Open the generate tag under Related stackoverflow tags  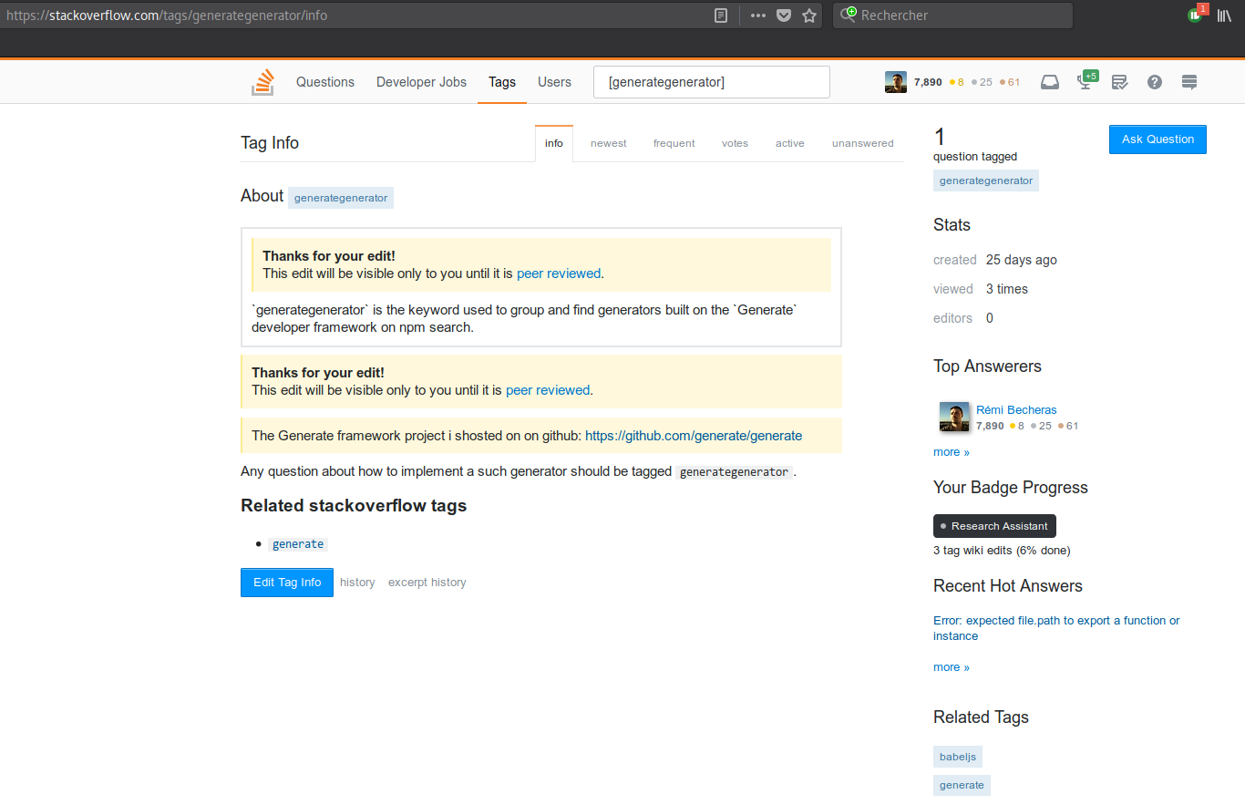tap(298, 544)
